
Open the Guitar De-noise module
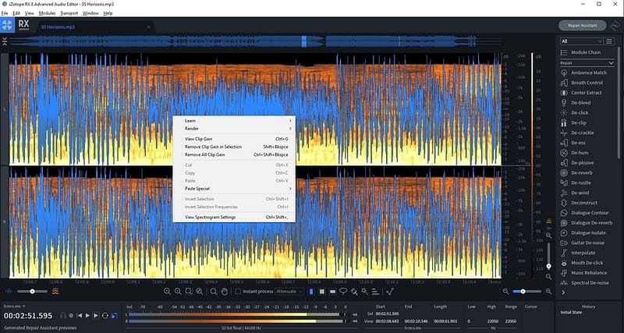(583, 243)
